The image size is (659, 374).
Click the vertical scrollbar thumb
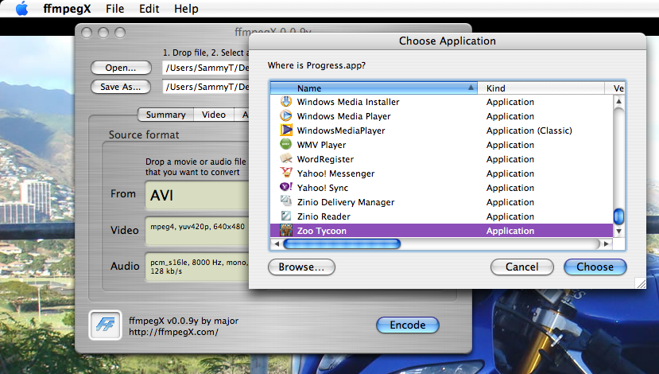click(x=618, y=216)
